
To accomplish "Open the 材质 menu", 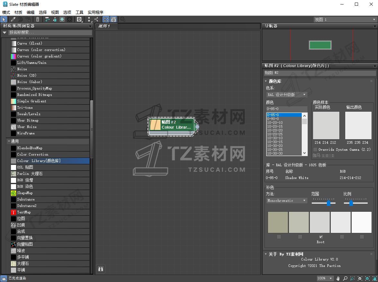I will coord(18,12).
